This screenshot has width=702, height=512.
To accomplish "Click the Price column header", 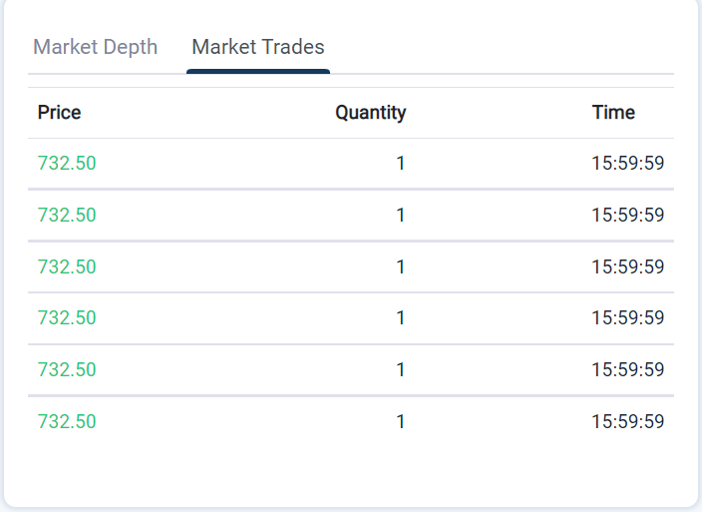I will [x=59, y=113].
